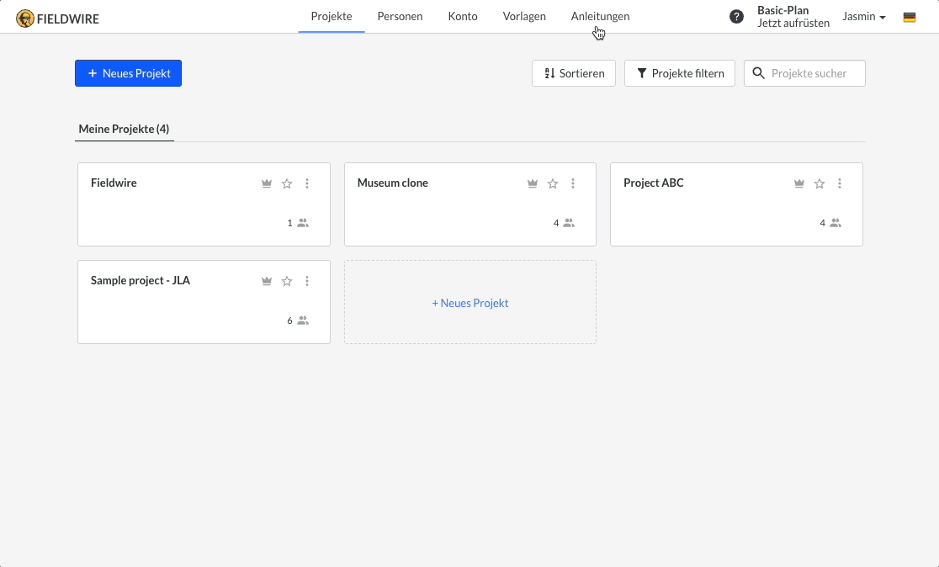
Task: Click the Fieldwire logo in header
Action: [57, 18]
